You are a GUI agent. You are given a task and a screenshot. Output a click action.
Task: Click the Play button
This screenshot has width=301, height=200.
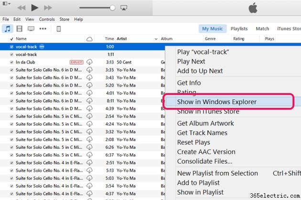[x=34, y=8]
